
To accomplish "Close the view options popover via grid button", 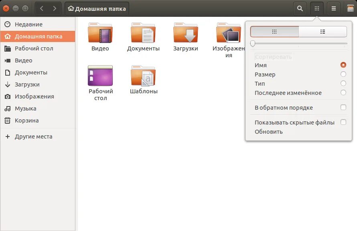I will (317, 9).
